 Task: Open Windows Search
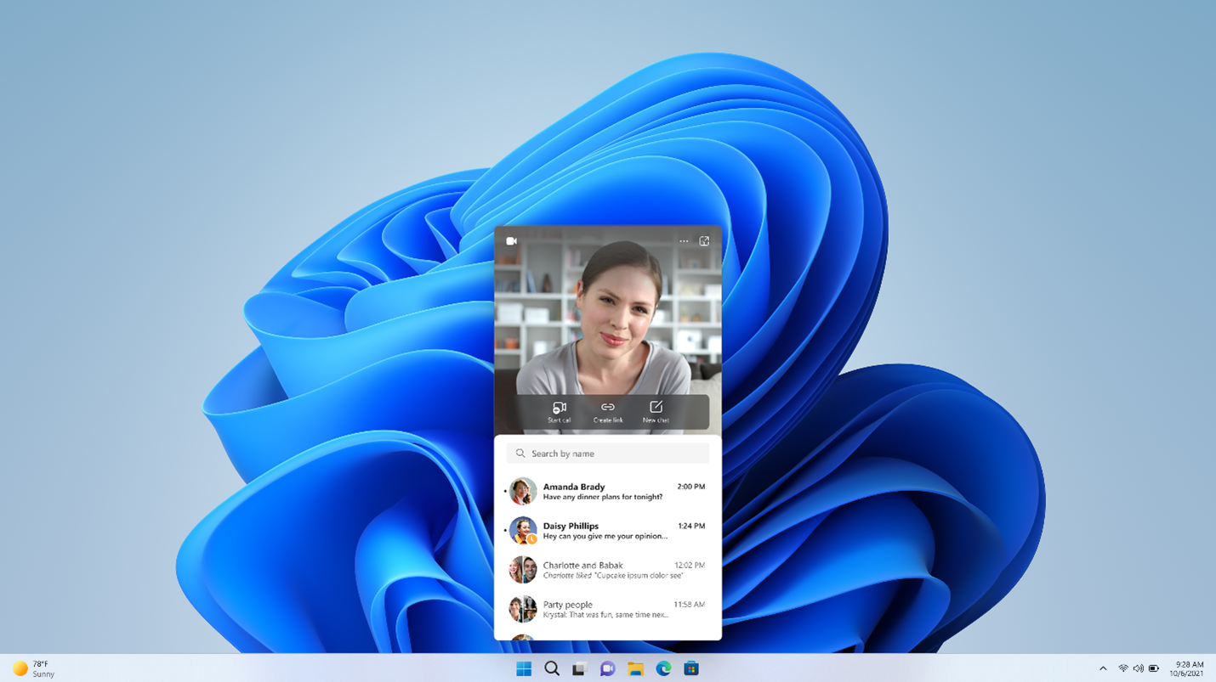click(x=551, y=668)
